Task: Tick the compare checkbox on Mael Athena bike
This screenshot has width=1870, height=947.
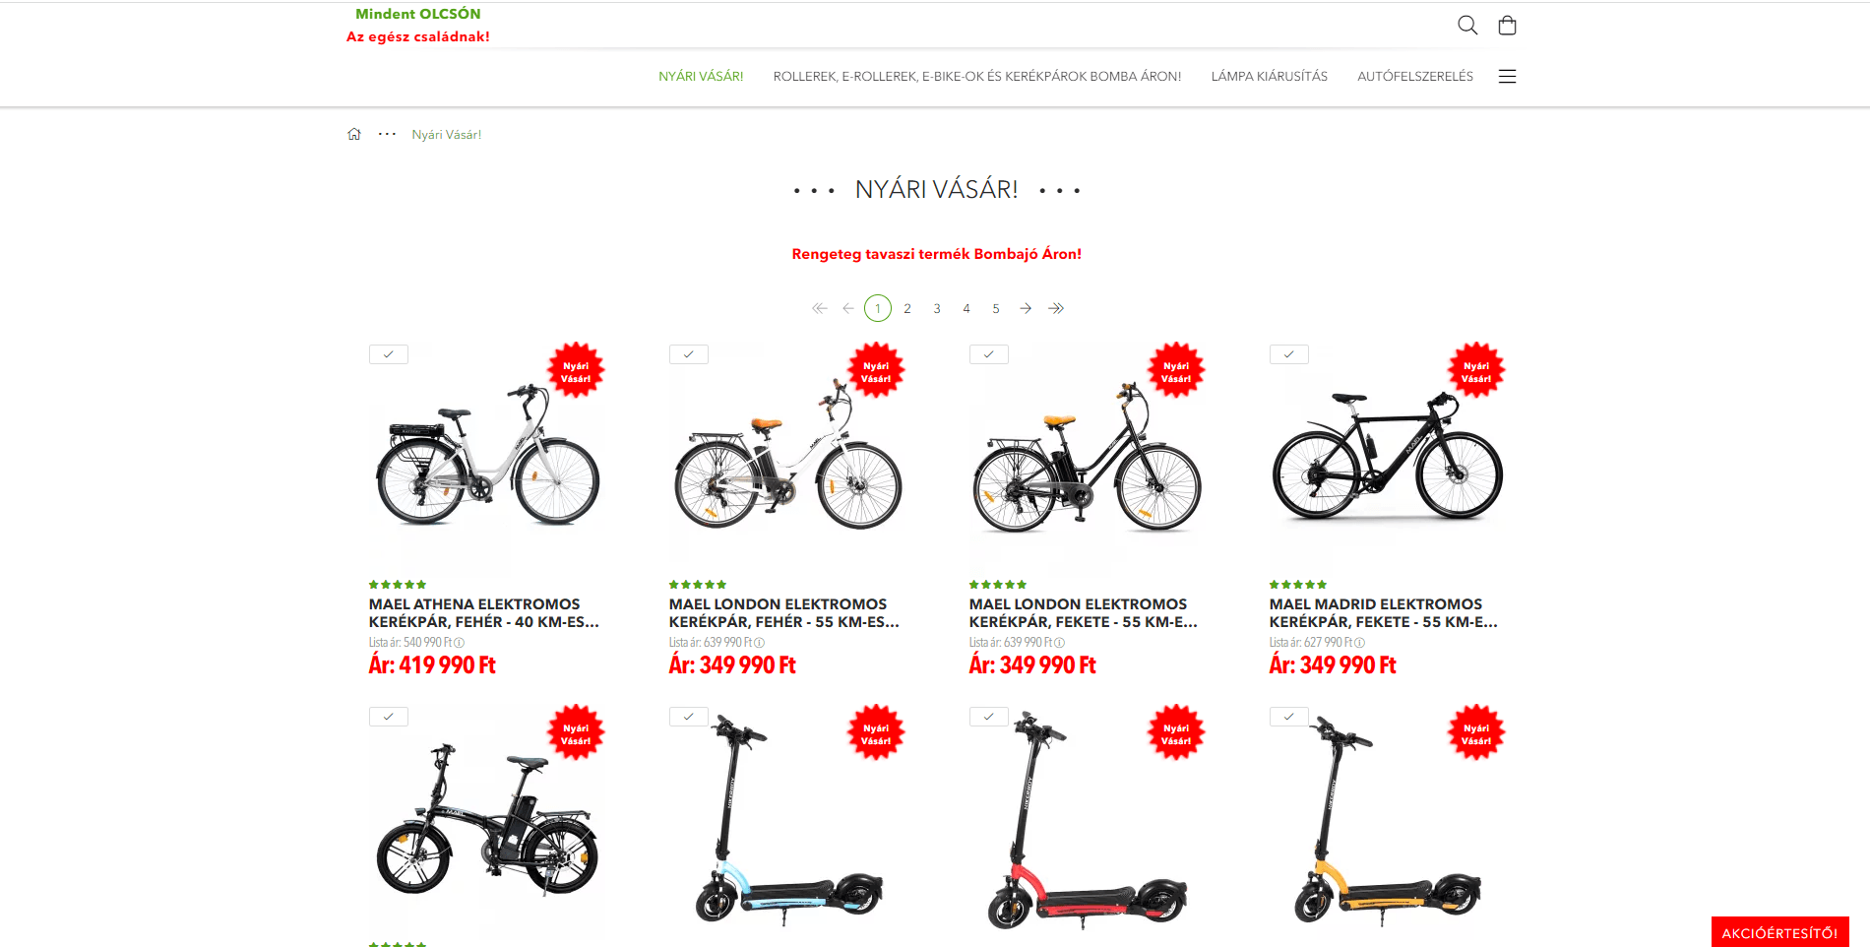Action: click(389, 354)
